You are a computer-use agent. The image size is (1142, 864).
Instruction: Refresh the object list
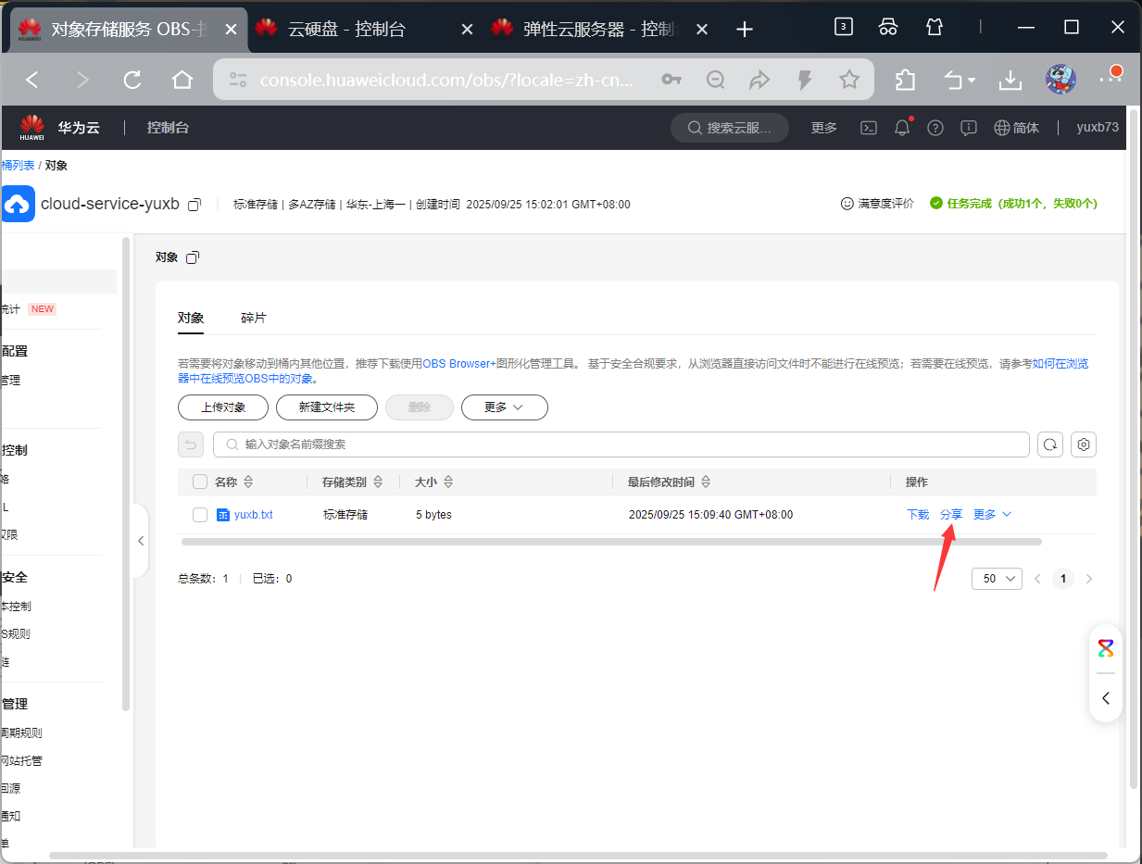[1050, 445]
